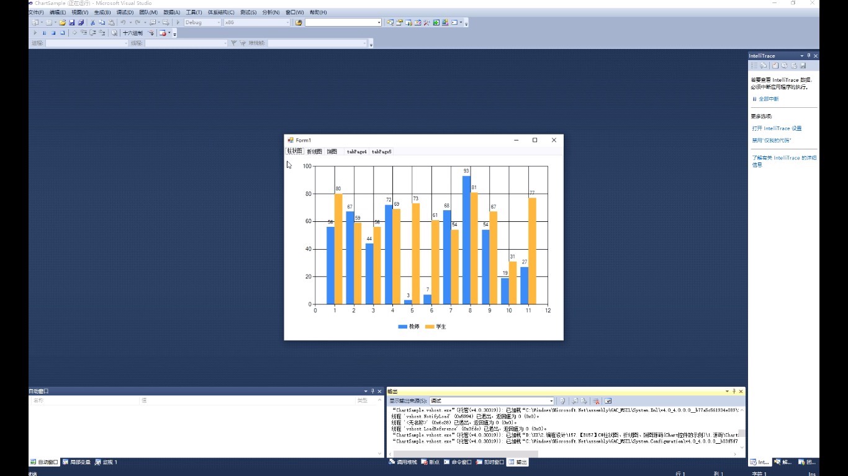
Task: Switch to 命令窗口 command window tab
Action: (458, 462)
